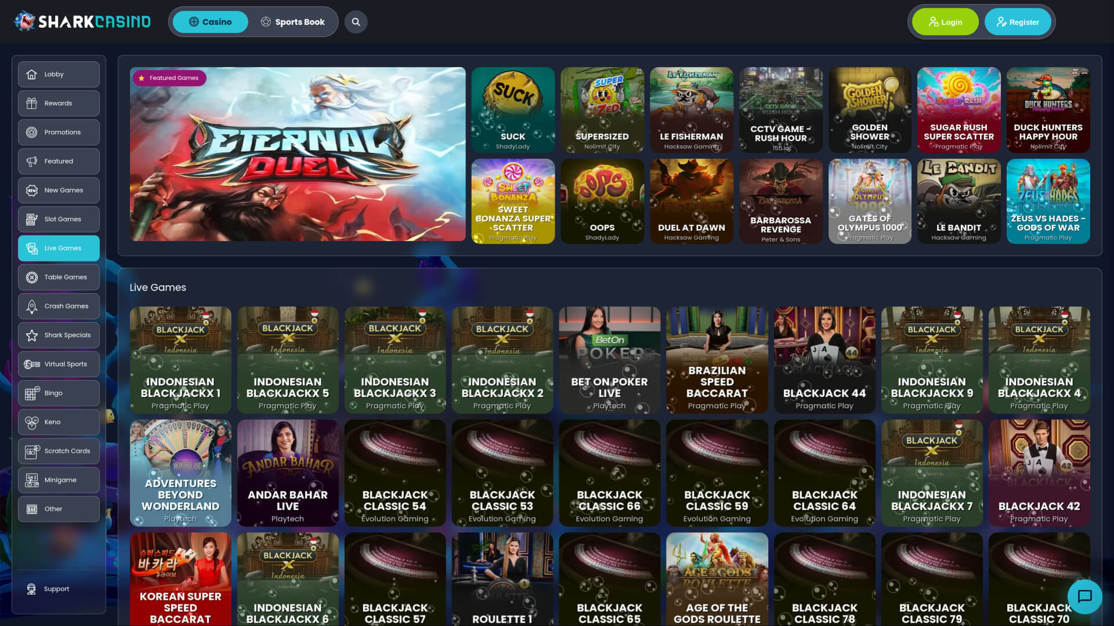Open Table Games section

[32, 277]
